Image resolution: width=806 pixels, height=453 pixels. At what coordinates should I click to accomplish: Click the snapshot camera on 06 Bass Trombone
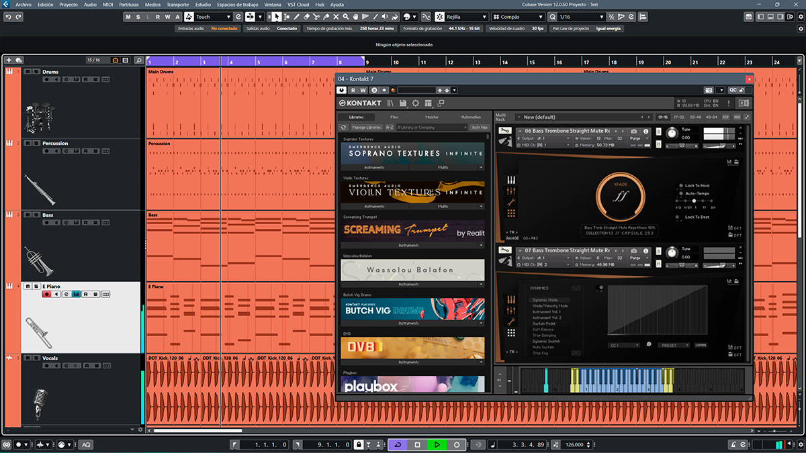coord(633,132)
